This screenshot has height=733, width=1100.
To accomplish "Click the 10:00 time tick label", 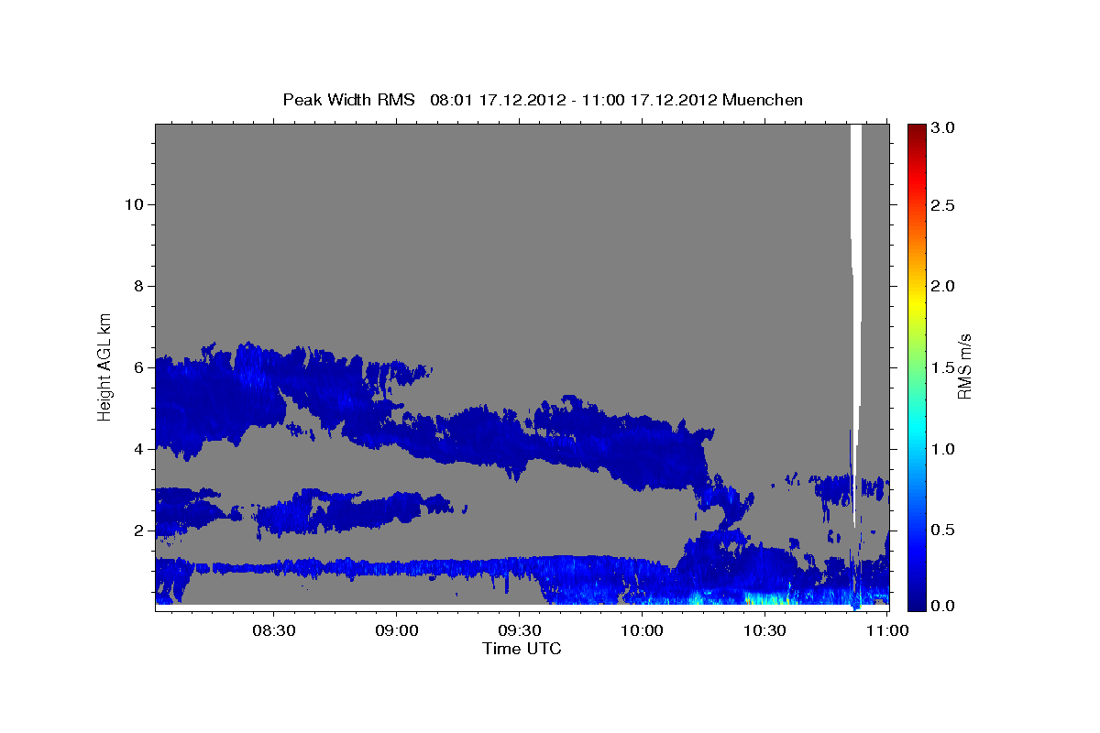I will 642,630.
